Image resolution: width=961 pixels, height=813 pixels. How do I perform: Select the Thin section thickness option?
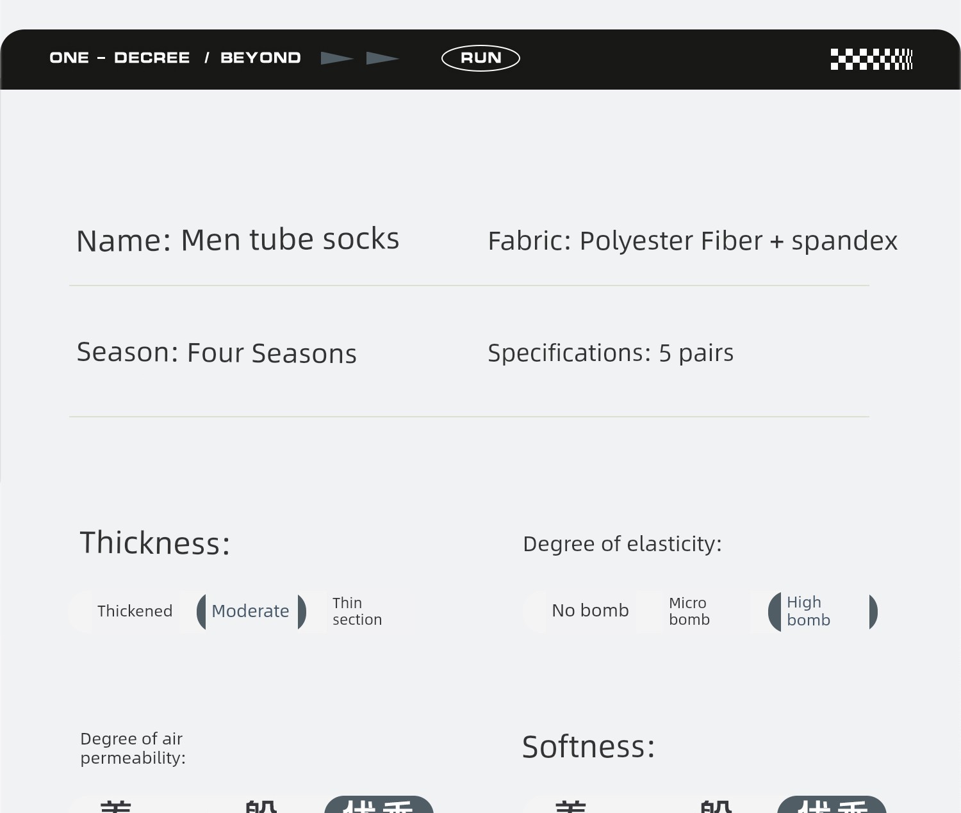pos(357,611)
